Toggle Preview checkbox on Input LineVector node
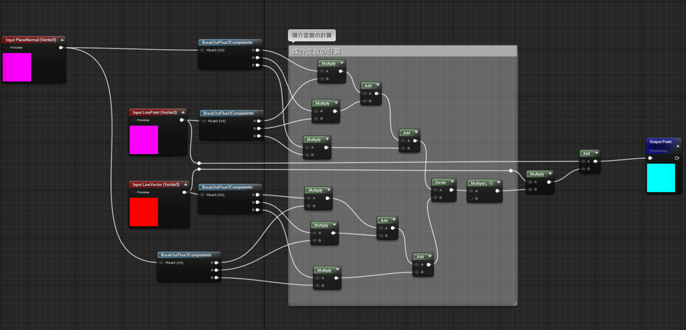The width and height of the screenshot is (686, 330). pyautogui.click(x=133, y=192)
